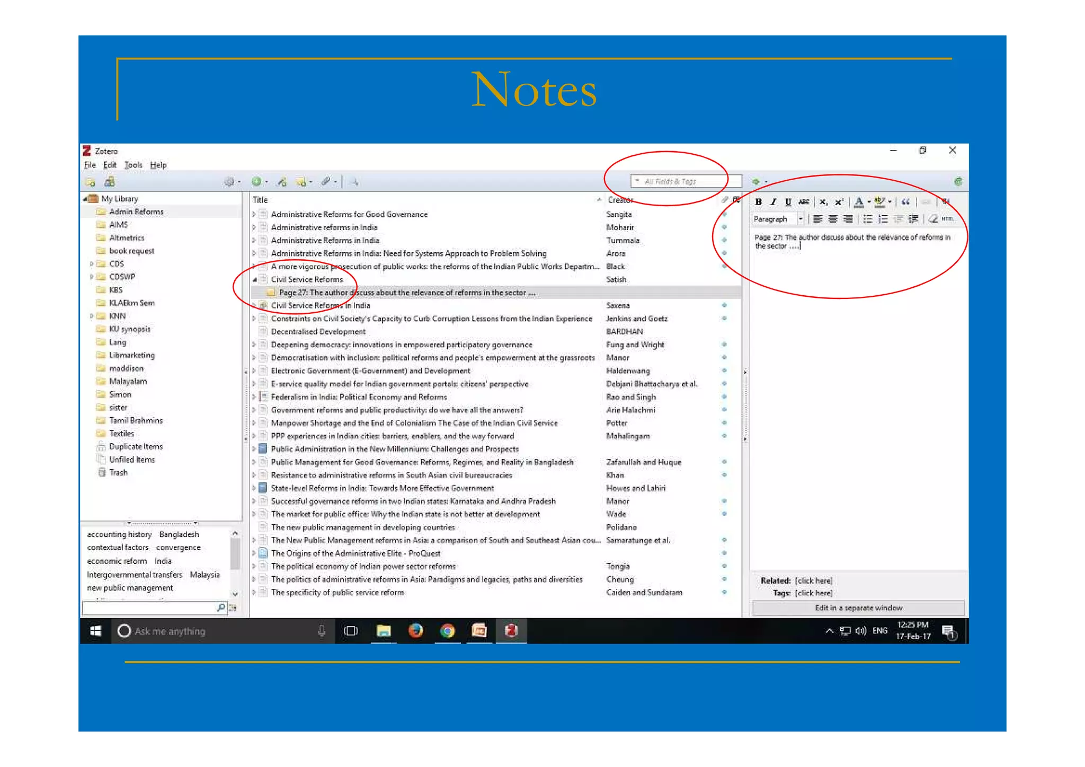This screenshot has width=1085, height=767.
Task: Click the New Item green plus icon
Action: click(x=256, y=182)
